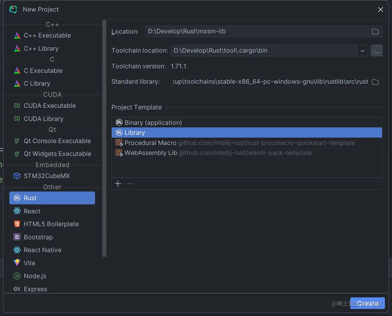
Task: Click the Express ex icon
Action: [17, 289]
